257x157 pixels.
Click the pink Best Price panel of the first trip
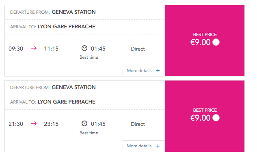(205, 41)
